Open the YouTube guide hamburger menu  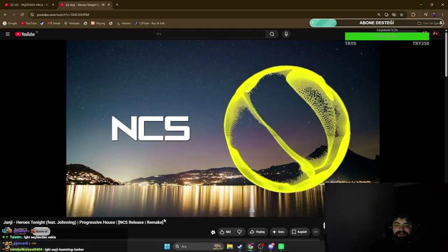[x=7, y=34]
